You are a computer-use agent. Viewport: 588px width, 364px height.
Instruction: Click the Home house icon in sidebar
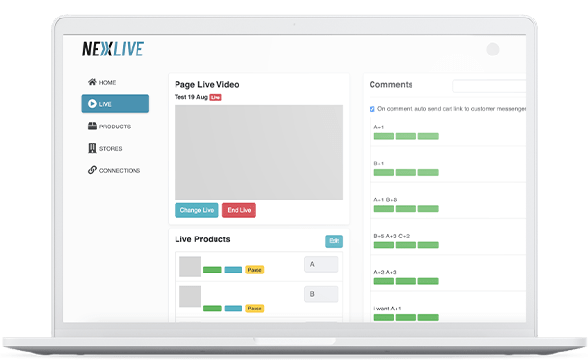(92, 82)
